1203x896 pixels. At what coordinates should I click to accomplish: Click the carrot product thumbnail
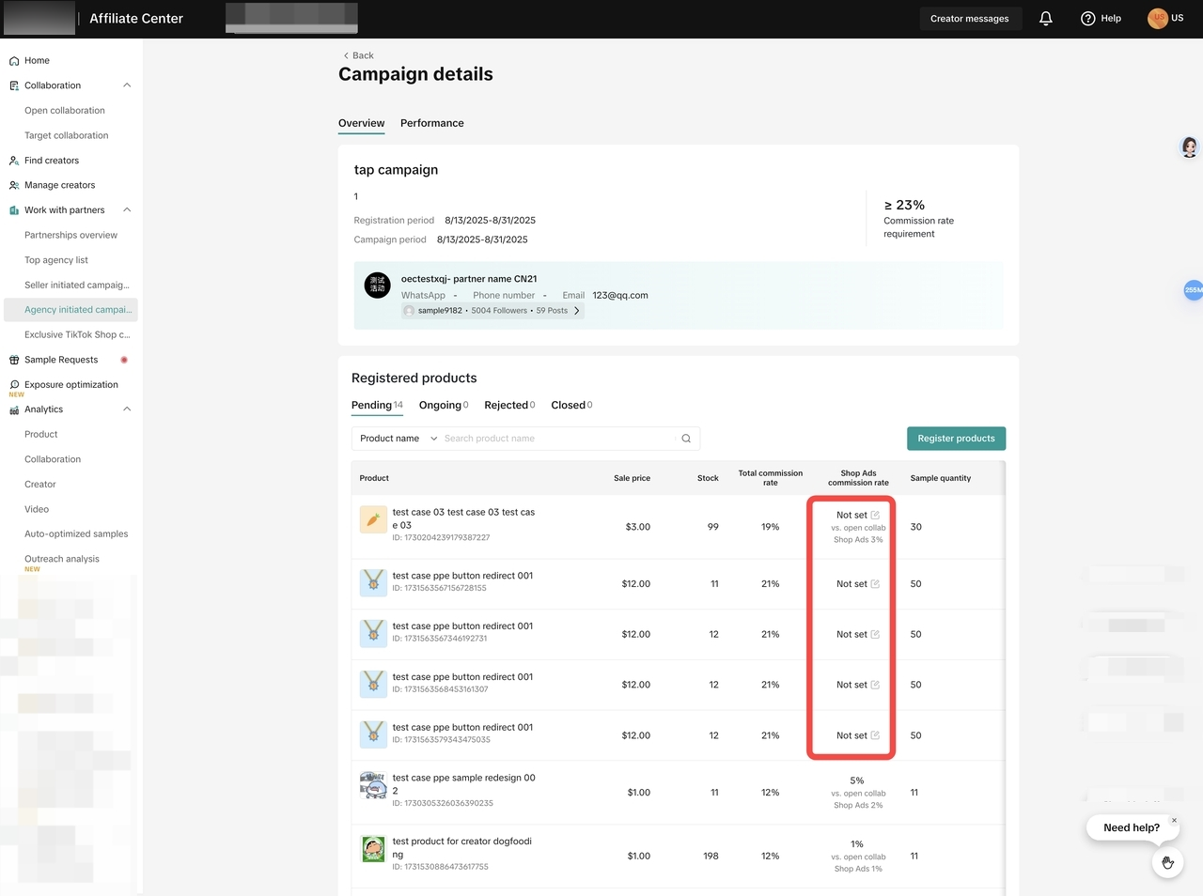[x=373, y=519]
